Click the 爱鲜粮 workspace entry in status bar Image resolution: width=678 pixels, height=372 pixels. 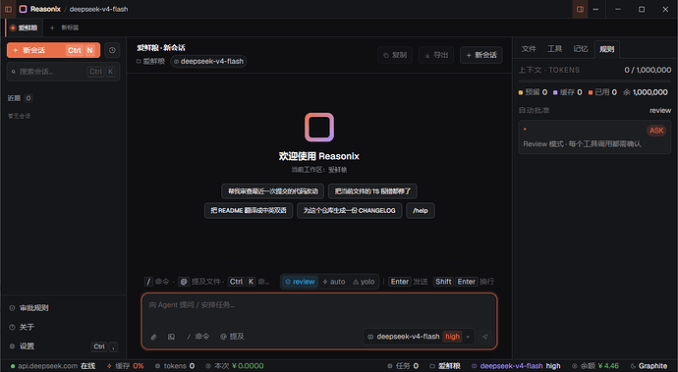[445, 366]
